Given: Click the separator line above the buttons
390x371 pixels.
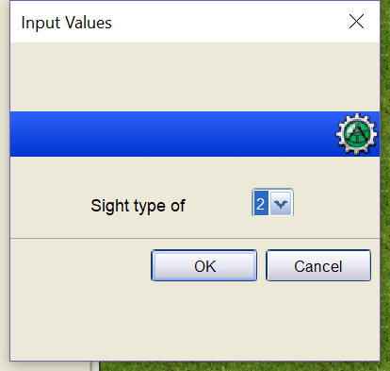Looking at the screenshot, I should (x=195, y=238).
